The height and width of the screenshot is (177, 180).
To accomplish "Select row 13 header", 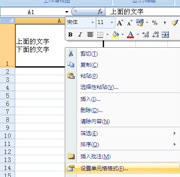I will point(8,159).
